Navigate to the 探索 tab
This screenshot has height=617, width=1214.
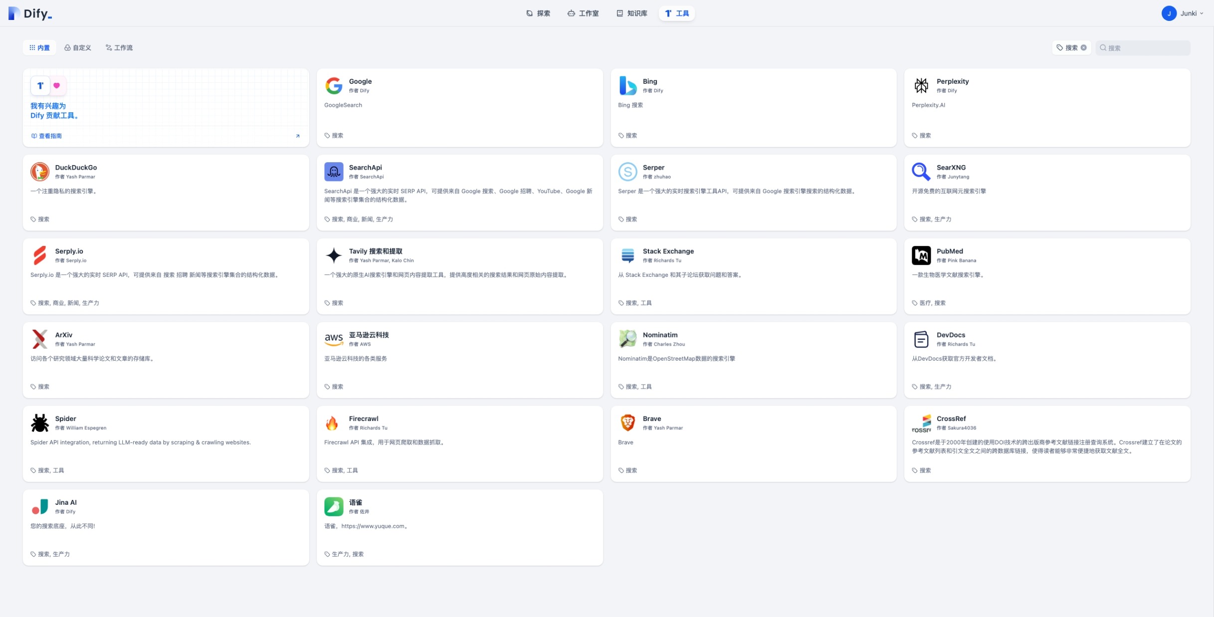pos(538,13)
